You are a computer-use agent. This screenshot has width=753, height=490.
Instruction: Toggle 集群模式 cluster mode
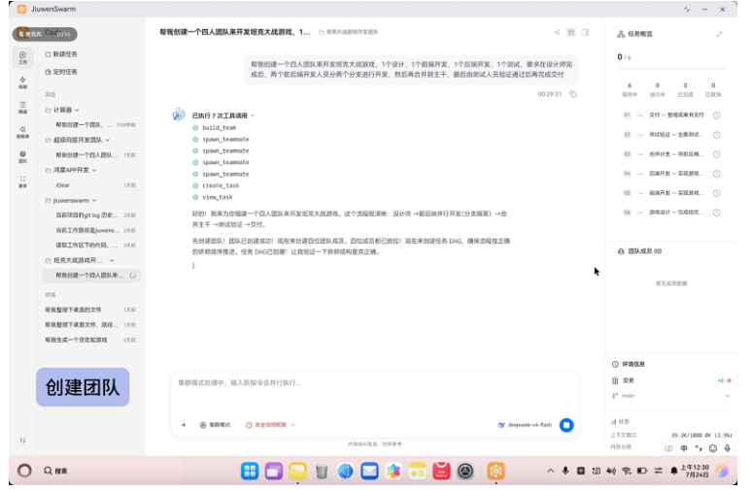click(215, 425)
